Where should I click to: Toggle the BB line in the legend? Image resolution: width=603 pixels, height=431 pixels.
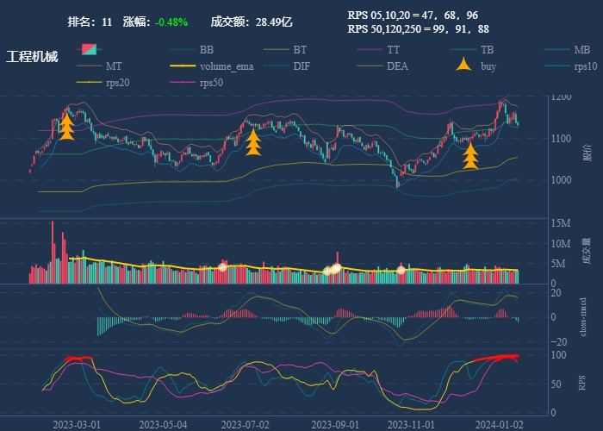191,50
